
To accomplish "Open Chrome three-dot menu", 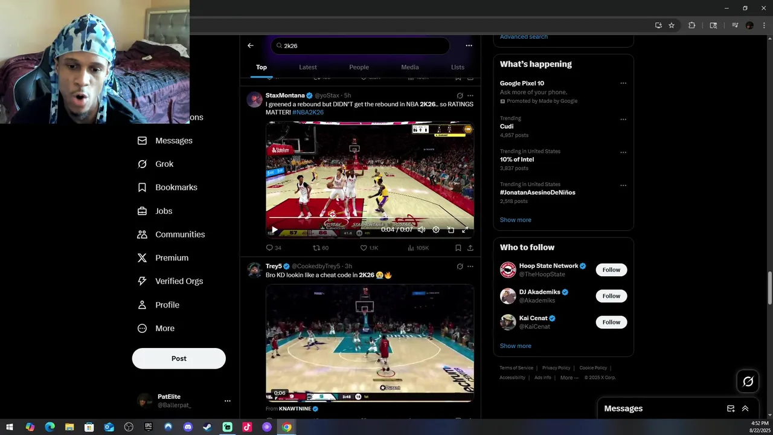I will (x=764, y=25).
